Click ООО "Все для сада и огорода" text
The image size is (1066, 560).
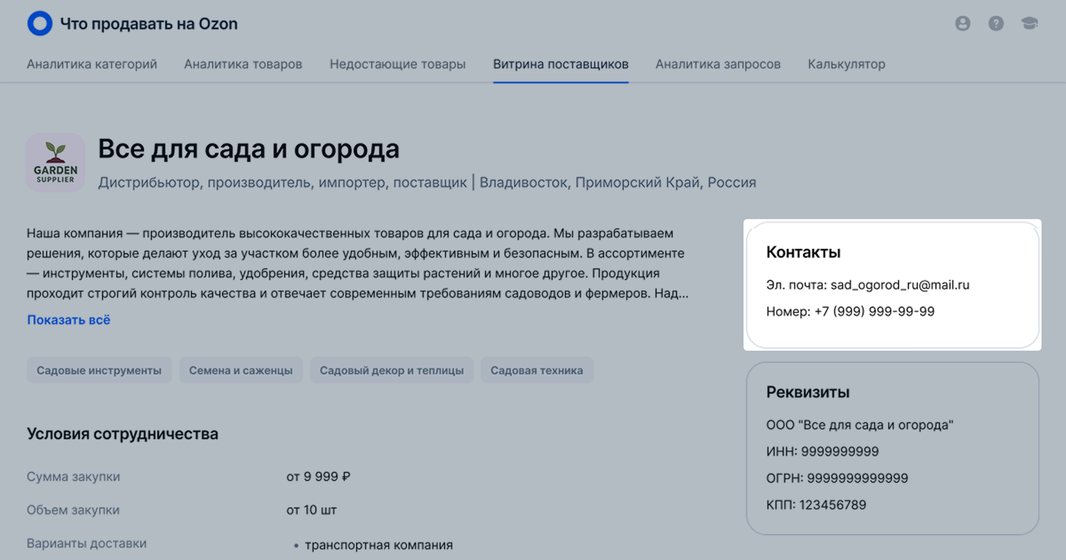pyautogui.click(x=859, y=425)
